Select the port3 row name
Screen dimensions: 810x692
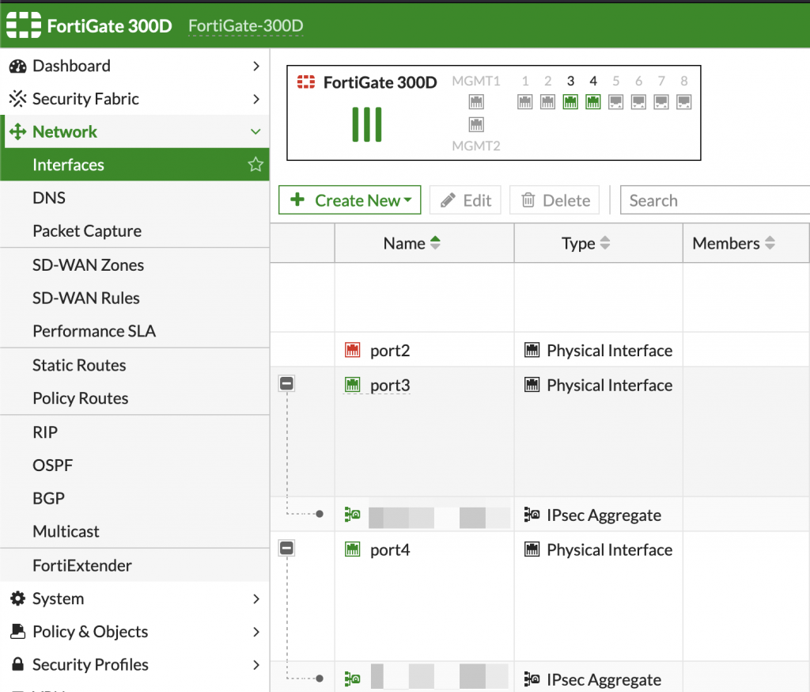(x=390, y=386)
